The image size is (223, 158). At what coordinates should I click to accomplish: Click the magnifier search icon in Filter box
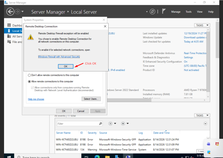(100, 124)
